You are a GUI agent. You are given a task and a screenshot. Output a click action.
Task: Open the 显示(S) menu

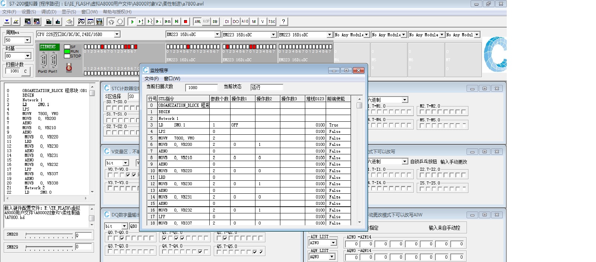(x=69, y=12)
